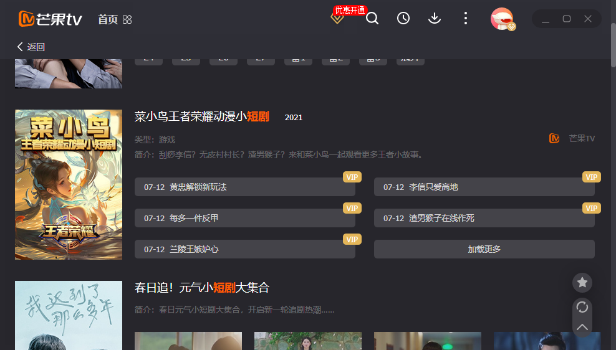The image size is (616, 350).
Task: Click the VIP diamond 优惠开通 icon
Action: tap(337, 18)
